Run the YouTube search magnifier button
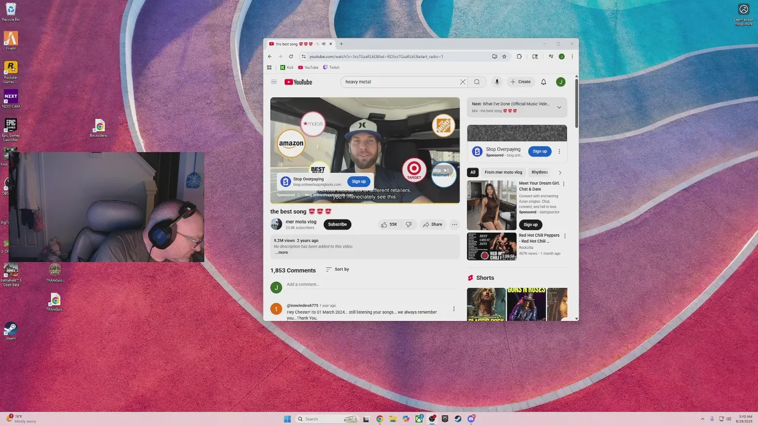 pos(477,82)
